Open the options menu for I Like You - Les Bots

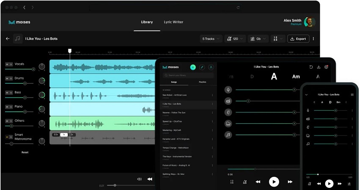[x=212, y=104]
